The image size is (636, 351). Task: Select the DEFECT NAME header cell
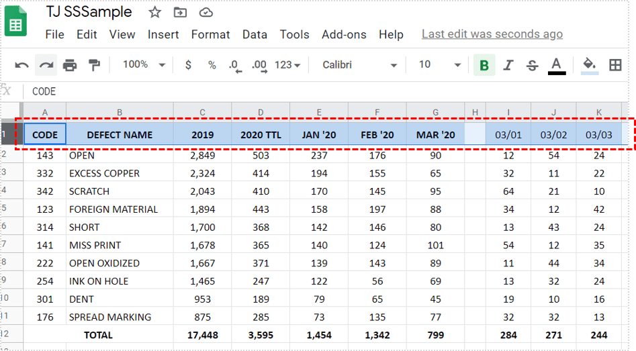click(120, 135)
